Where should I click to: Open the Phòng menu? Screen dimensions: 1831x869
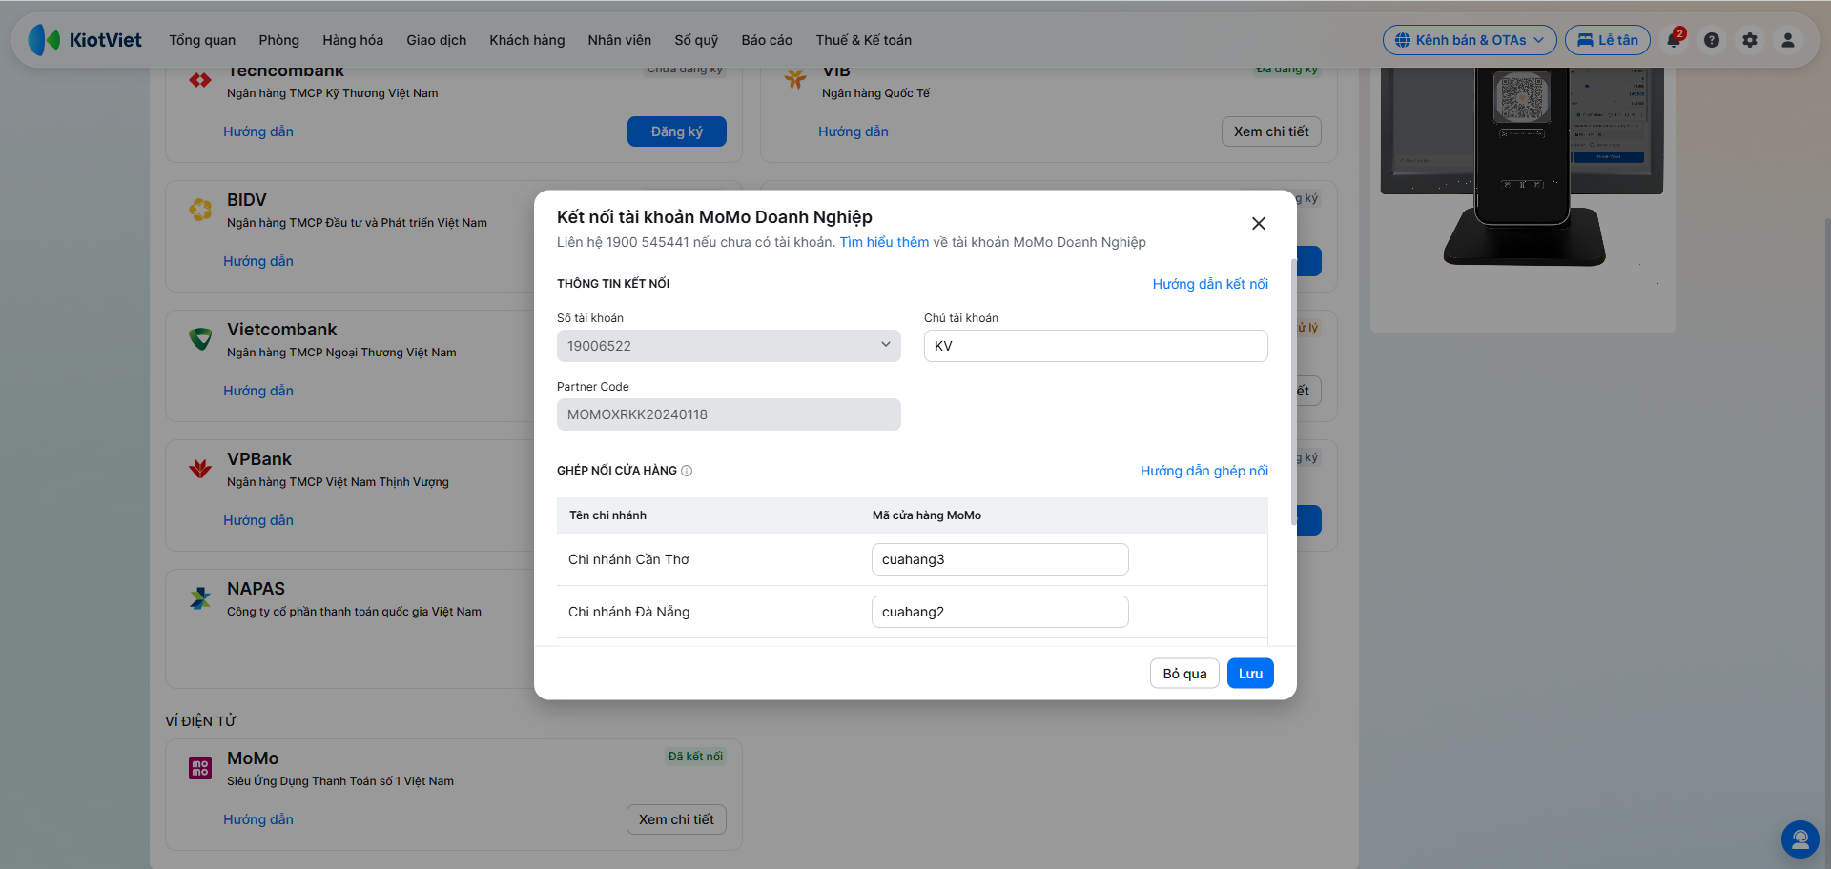(279, 40)
